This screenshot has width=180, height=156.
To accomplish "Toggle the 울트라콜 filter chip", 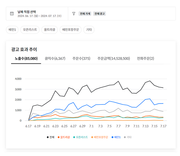I will [49, 30].
